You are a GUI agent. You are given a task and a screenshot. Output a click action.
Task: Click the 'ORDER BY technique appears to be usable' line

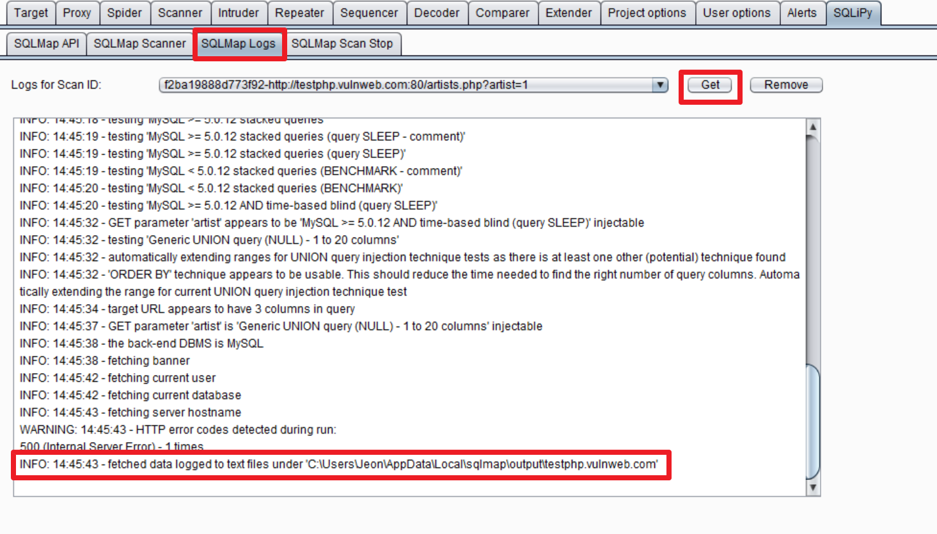click(x=409, y=283)
